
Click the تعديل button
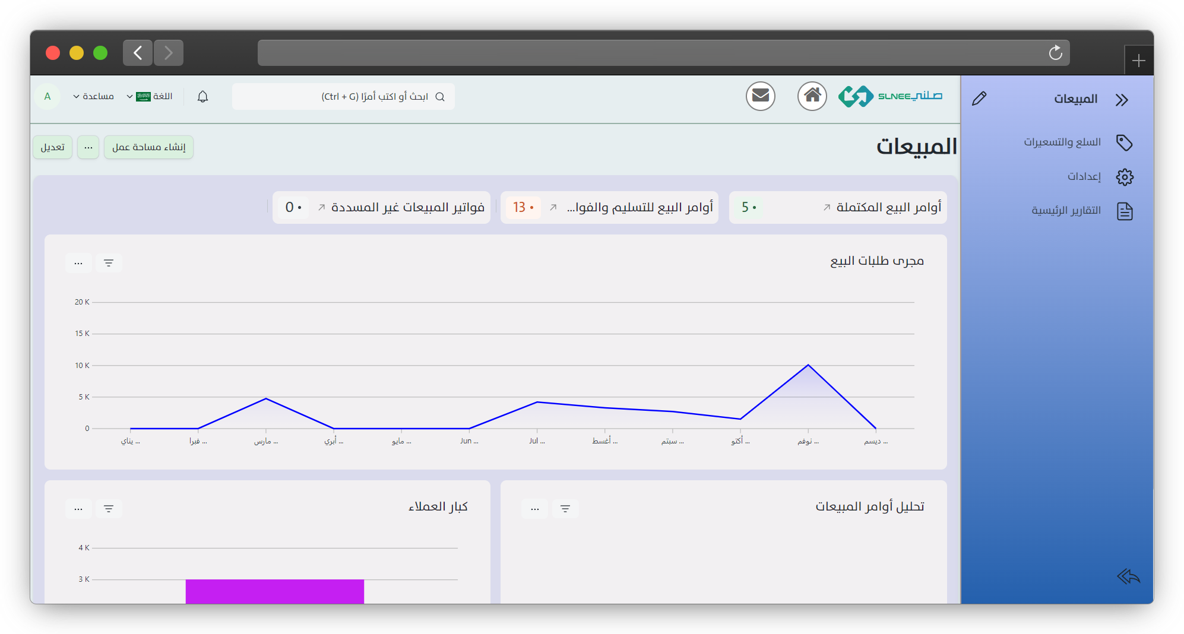pyautogui.click(x=53, y=147)
